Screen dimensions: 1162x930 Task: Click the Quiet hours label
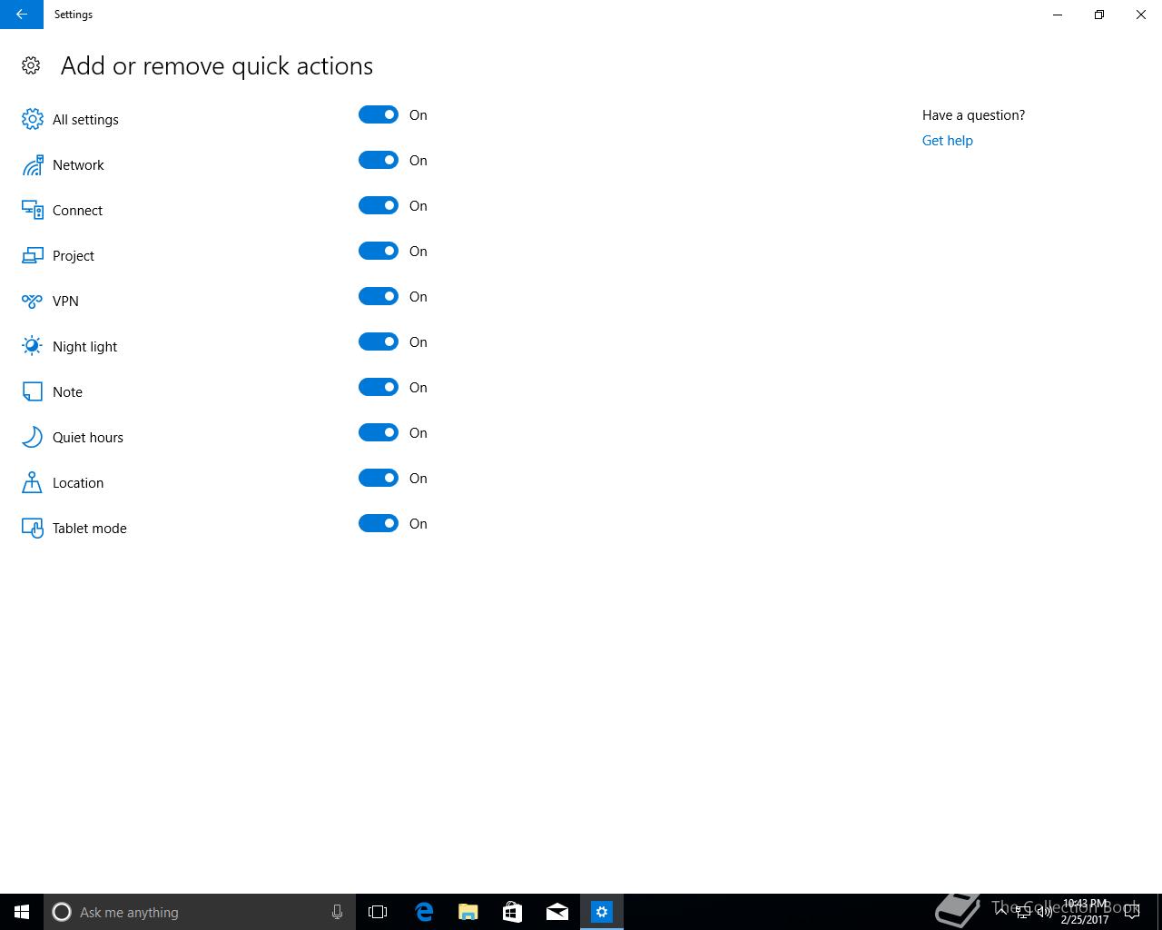pos(87,438)
